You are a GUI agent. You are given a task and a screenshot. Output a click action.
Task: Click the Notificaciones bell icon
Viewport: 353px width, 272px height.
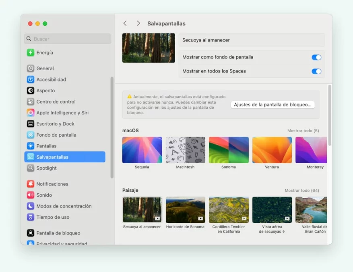31,184
